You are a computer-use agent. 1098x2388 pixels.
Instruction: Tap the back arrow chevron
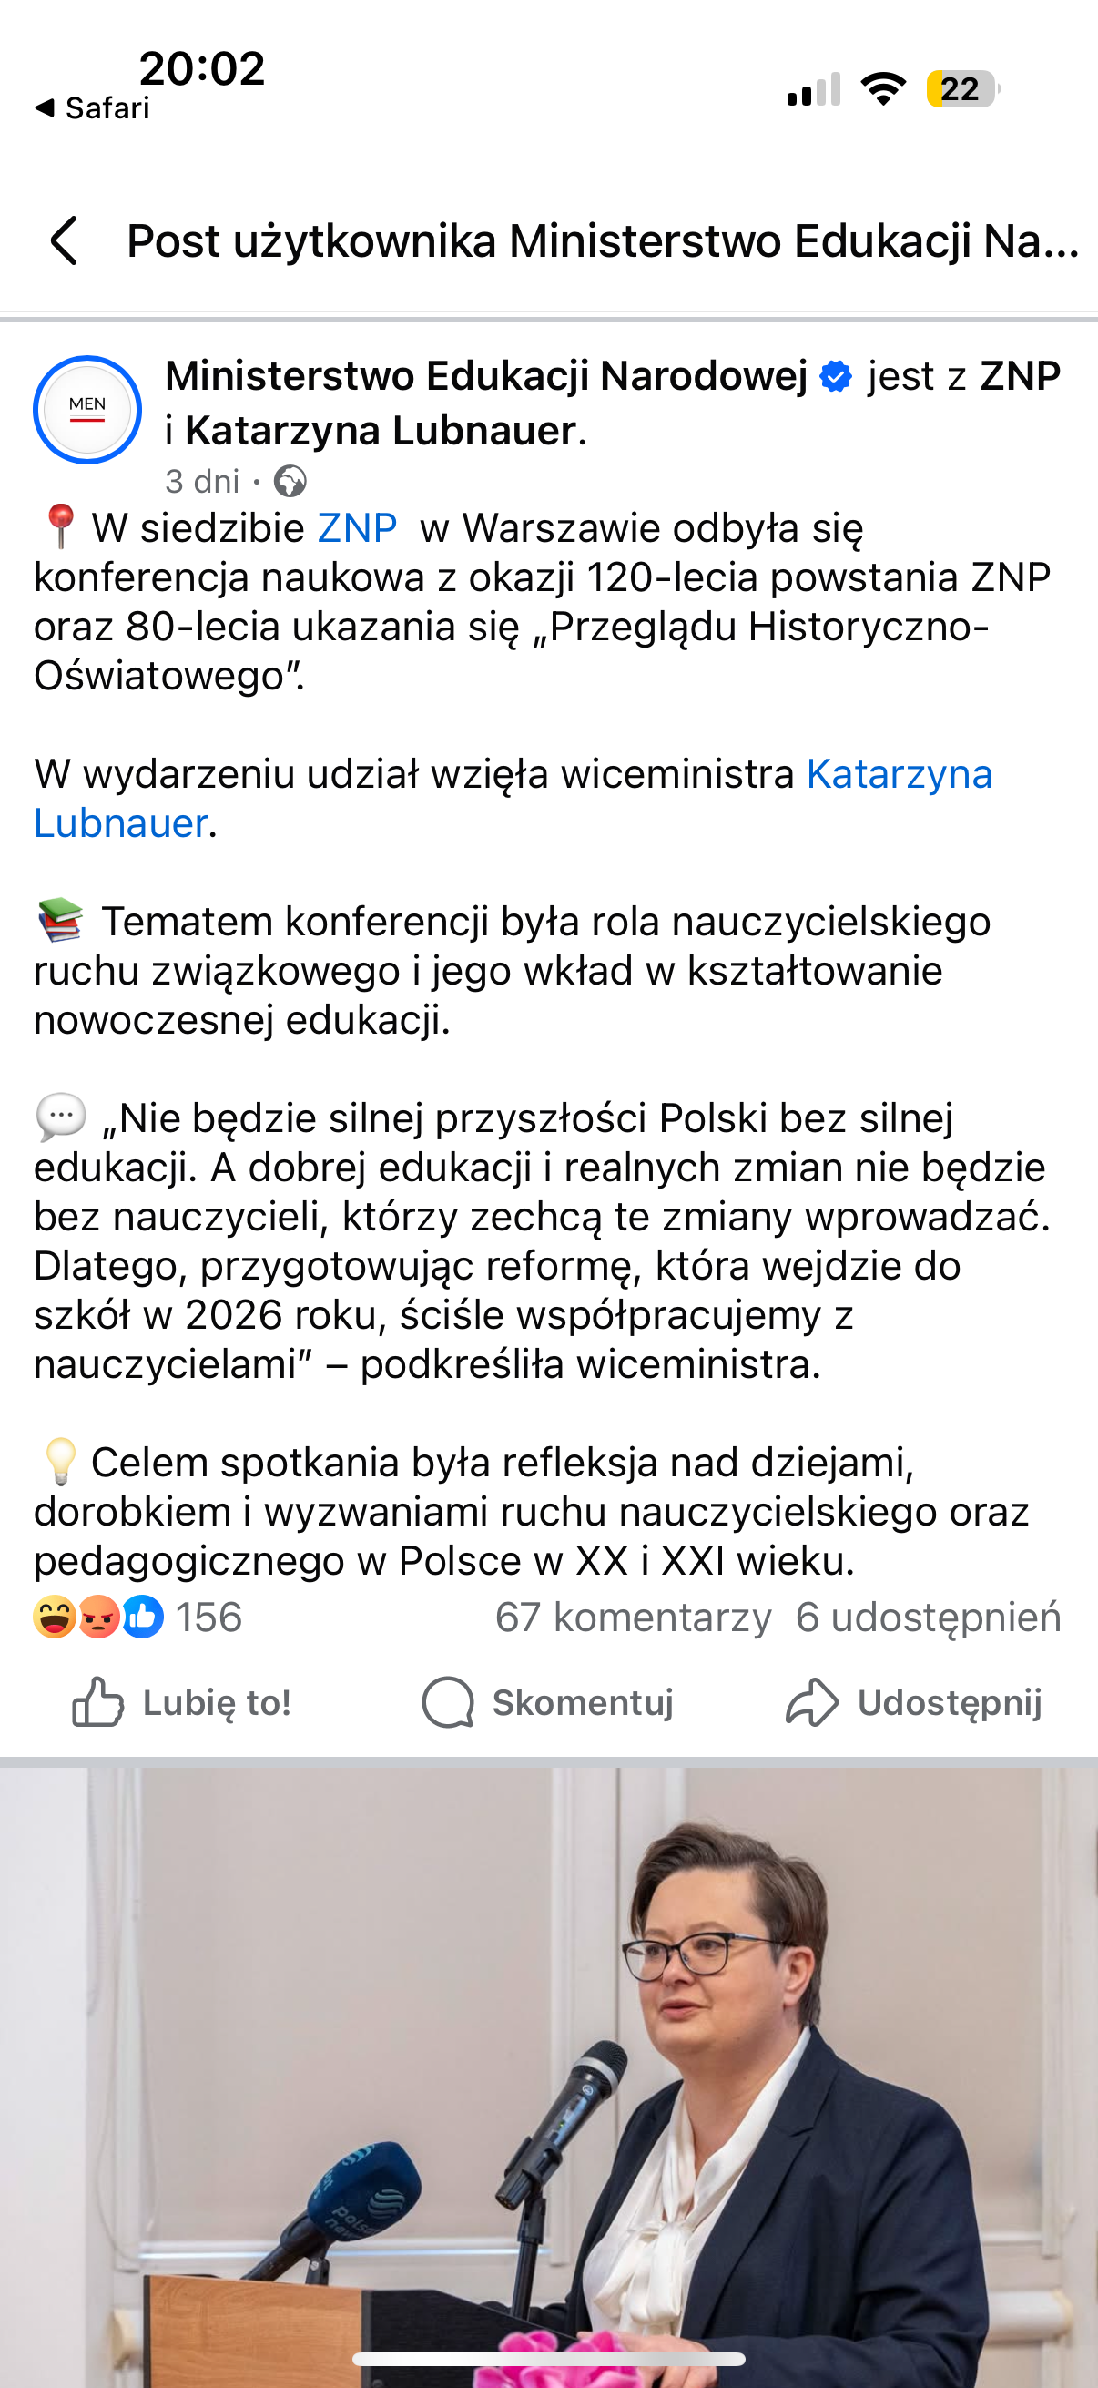(64, 241)
